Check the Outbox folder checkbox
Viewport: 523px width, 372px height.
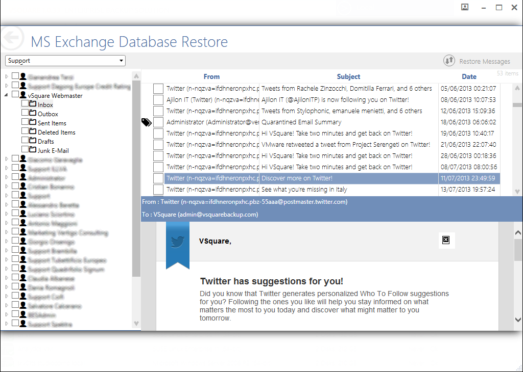point(25,113)
